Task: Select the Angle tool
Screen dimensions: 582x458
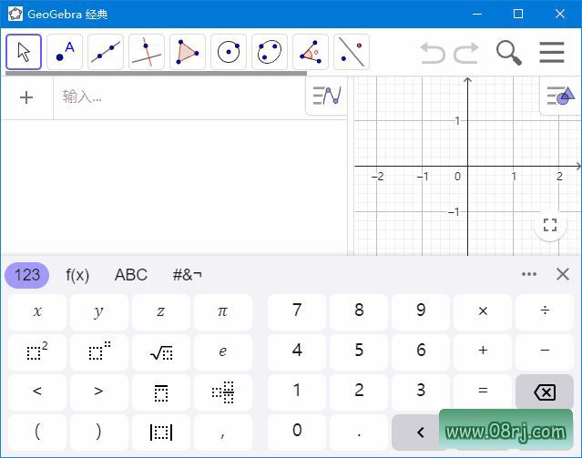Action: point(311,52)
